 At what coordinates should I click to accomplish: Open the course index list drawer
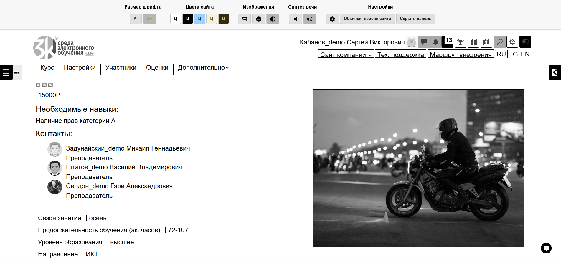[x=6, y=72]
